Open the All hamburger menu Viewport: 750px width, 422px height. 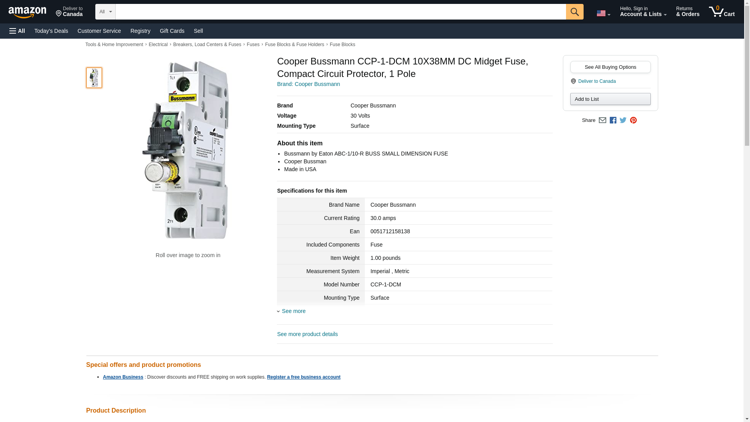[x=17, y=31]
